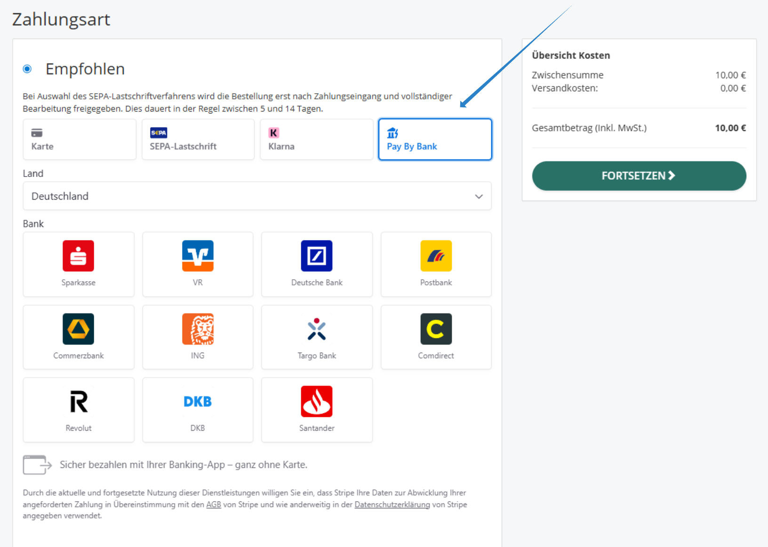Click the Versandkosten value 0,00 €
Screen dimensions: 768x547
(733, 88)
